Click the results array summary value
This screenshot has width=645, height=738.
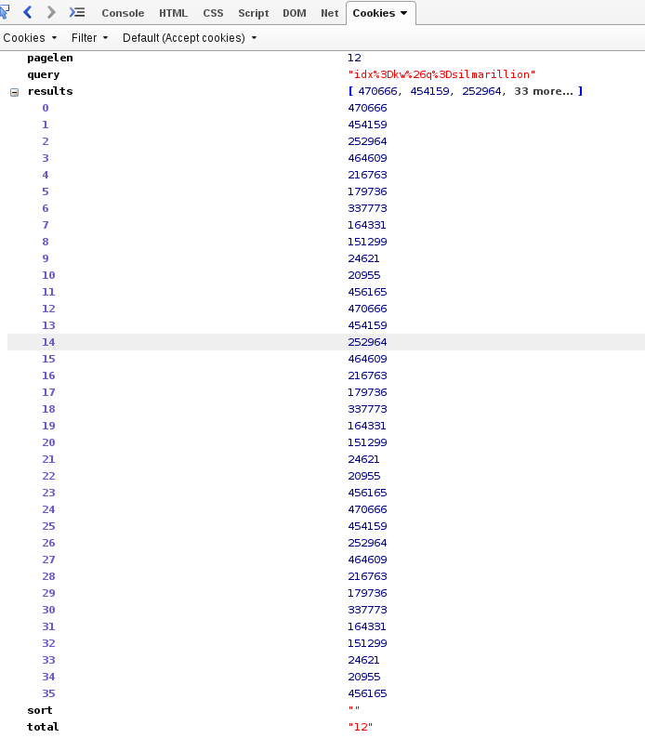click(465, 91)
